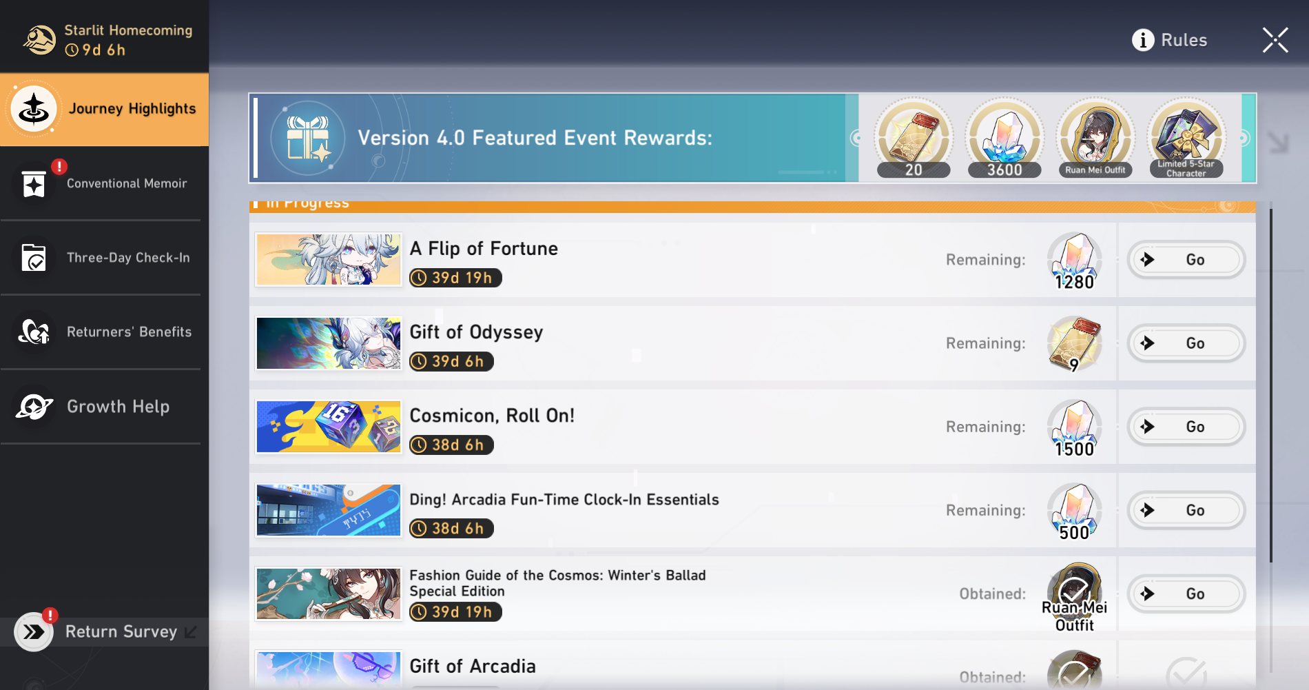Image resolution: width=1309 pixels, height=690 pixels.
Task: Click the red alert badge on Conventional Memoir
Action: (59, 166)
